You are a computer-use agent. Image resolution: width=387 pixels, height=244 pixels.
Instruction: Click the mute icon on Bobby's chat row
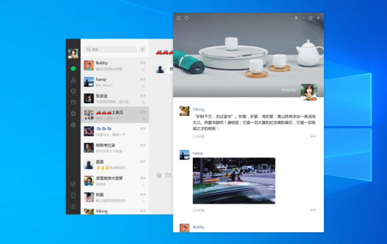coord(143,69)
